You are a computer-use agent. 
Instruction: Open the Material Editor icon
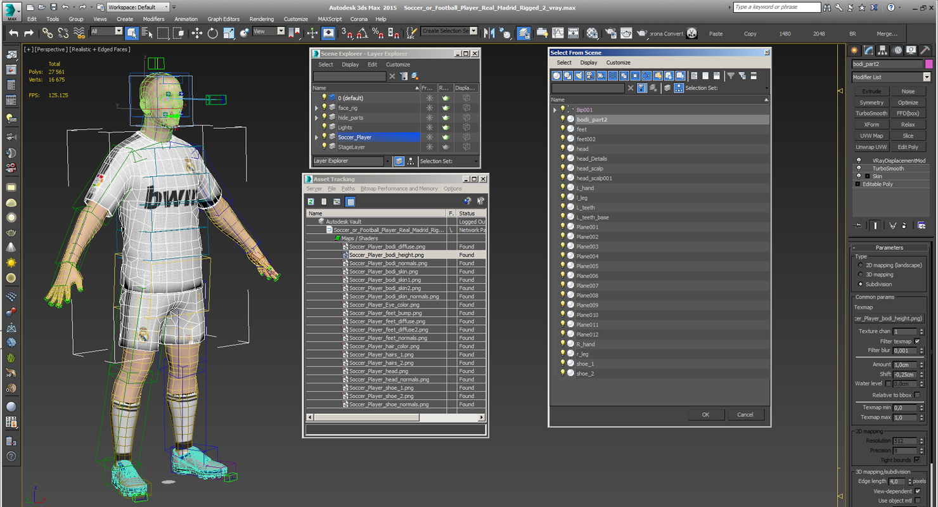(592, 33)
